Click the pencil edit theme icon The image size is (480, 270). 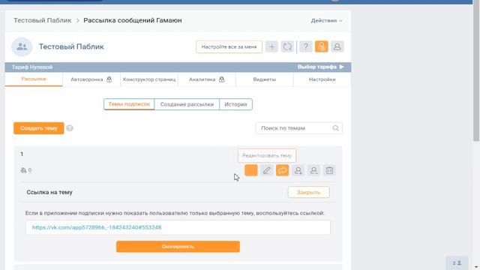(x=267, y=170)
